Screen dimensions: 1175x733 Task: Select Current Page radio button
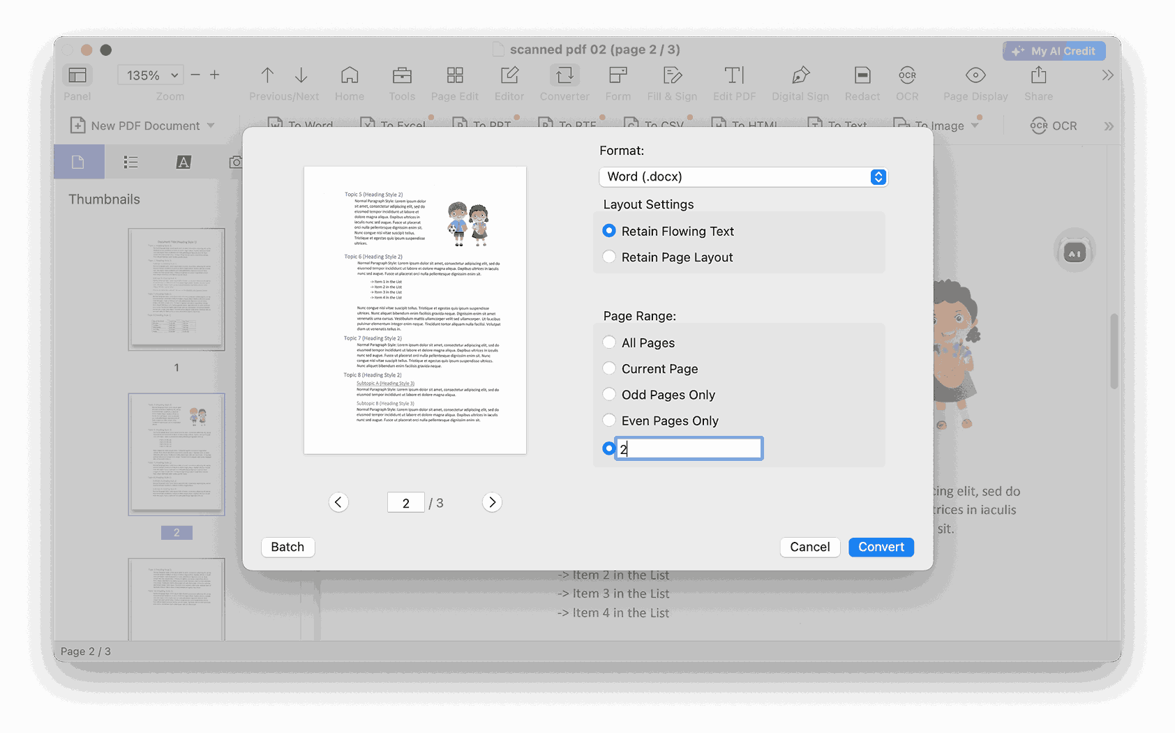tap(609, 368)
